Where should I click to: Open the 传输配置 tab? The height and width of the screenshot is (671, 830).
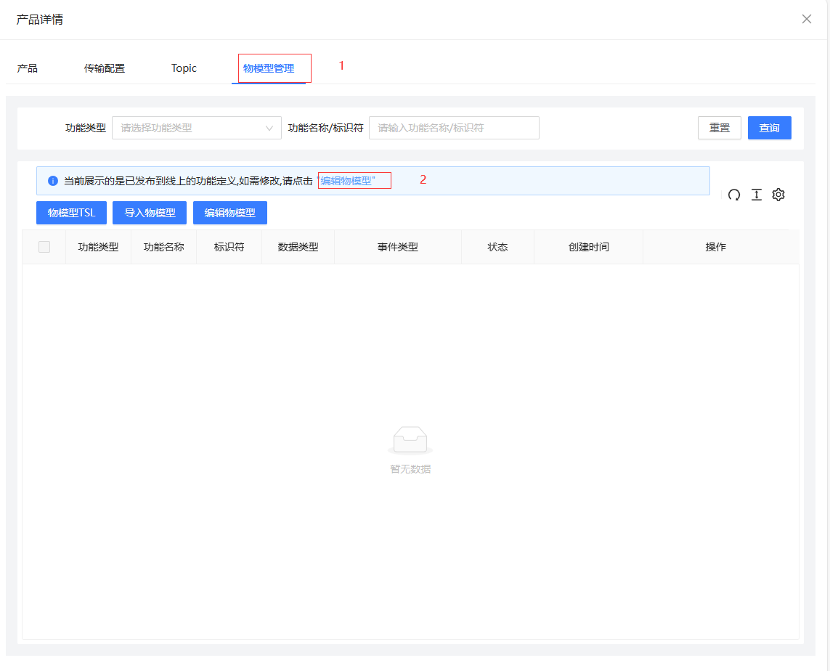[x=105, y=68]
